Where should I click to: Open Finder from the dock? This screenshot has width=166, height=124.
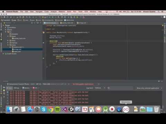pyautogui.click(x=9, y=109)
